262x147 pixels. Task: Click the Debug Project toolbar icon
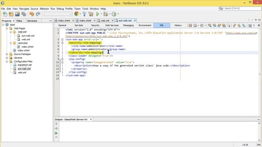tap(106, 14)
